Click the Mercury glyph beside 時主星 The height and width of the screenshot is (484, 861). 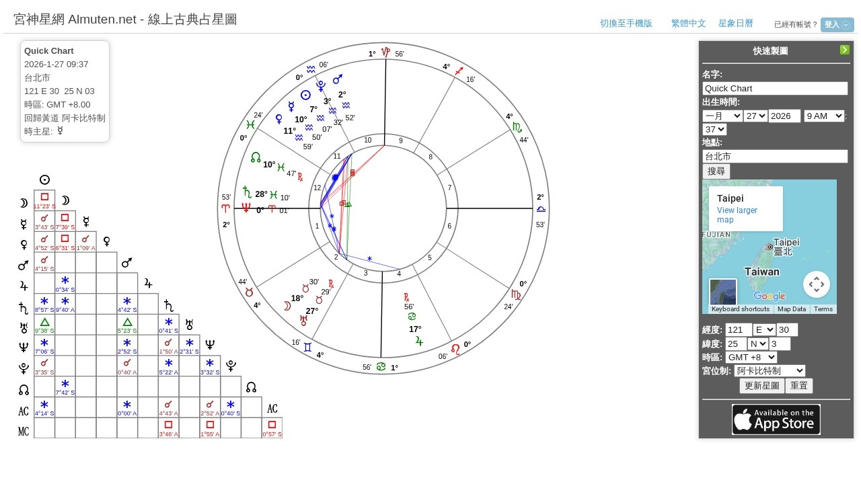(60, 132)
